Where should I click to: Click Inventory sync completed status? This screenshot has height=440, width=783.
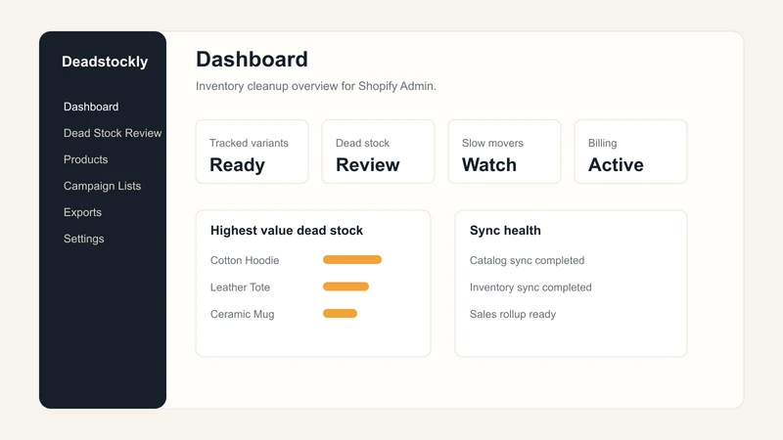(530, 287)
